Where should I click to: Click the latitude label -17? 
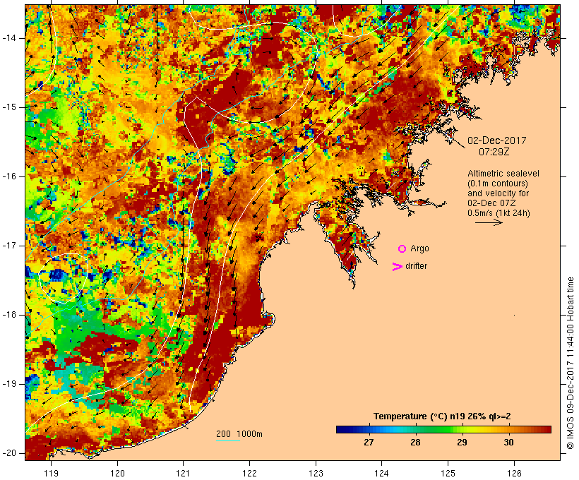[x=8, y=246]
